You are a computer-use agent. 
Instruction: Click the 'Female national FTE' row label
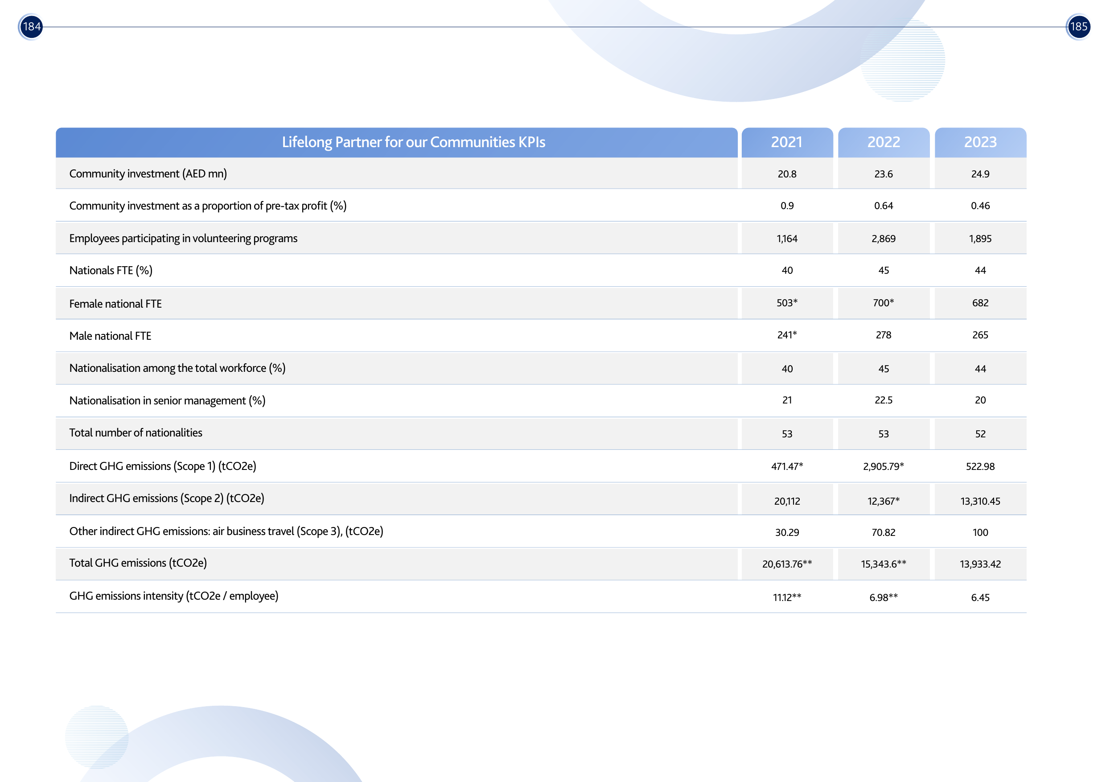tap(115, 304)
